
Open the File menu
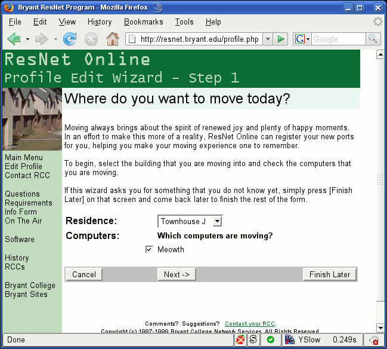pyautogui.click(x=15, y=22)
